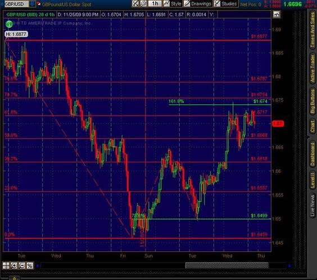The width and height of the screenshot is (317, 280).
Task: Click the scrollbar left blue arrow
Action: point(38,265)
